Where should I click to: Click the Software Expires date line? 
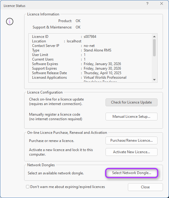[x=76, y=64]
